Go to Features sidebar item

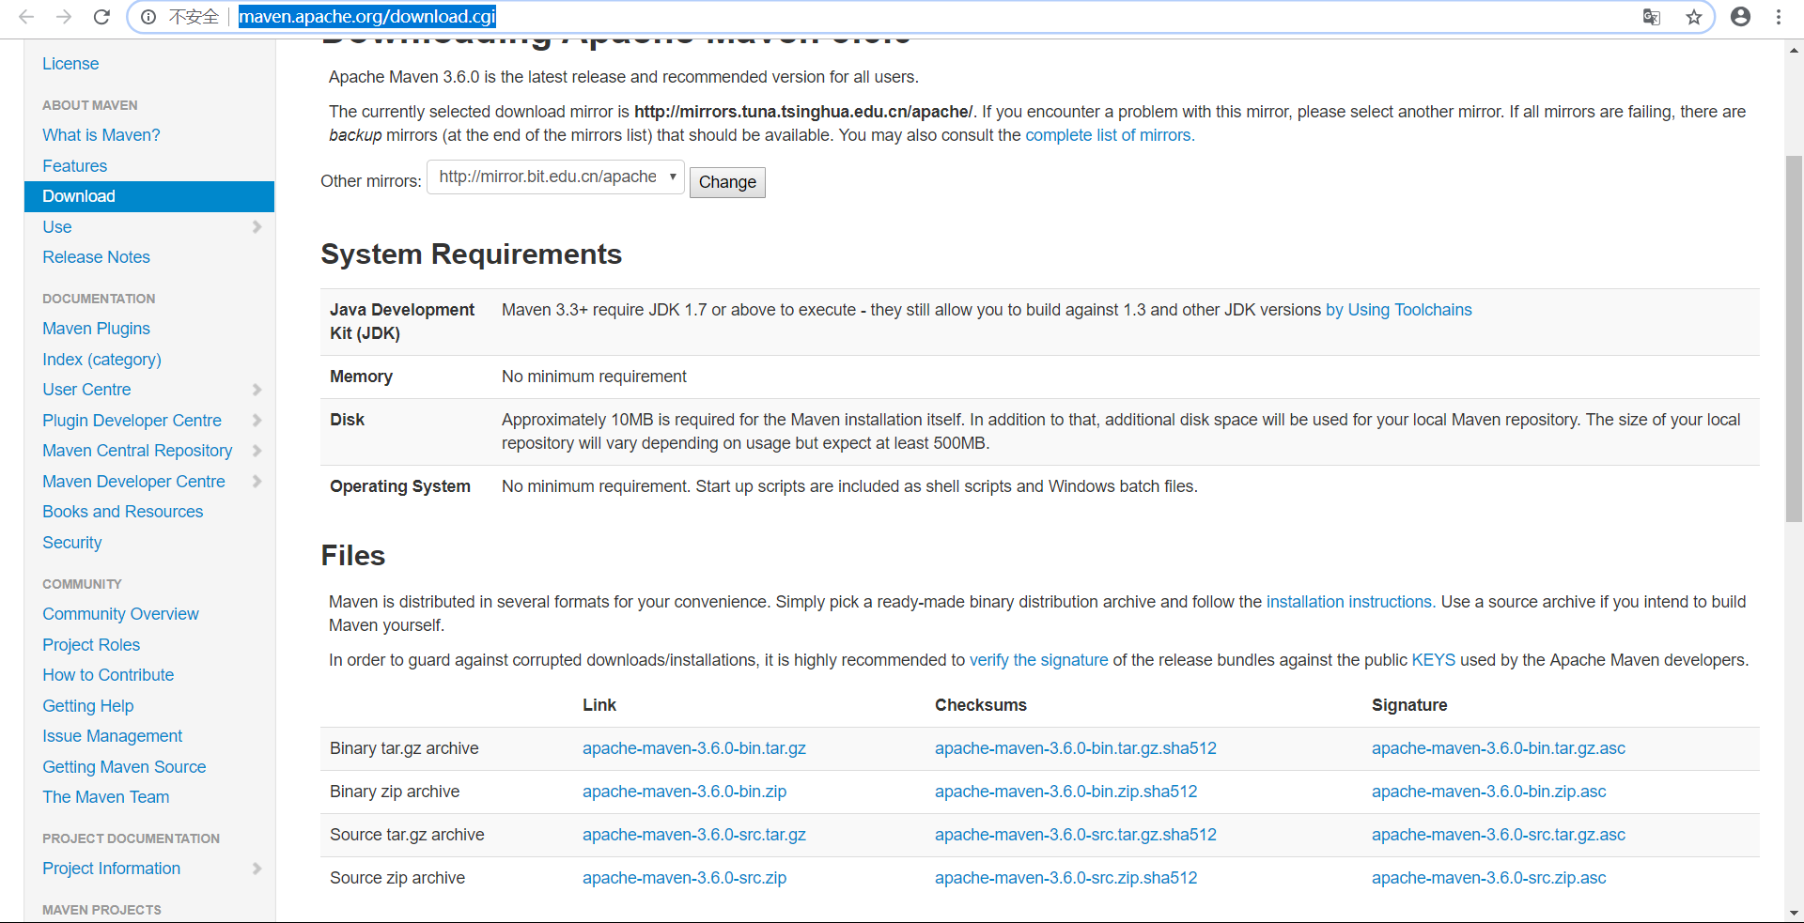coord(75,166)
